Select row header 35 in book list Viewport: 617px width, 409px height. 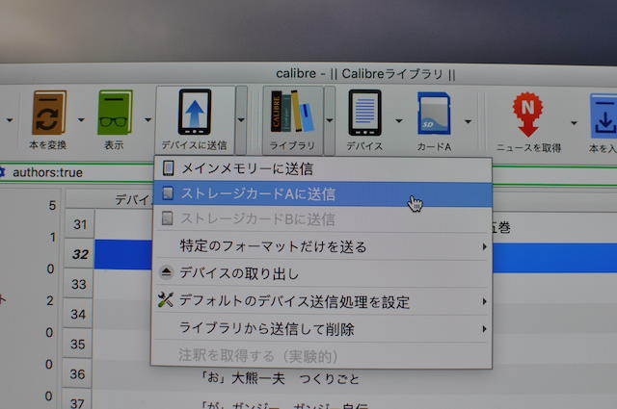click(77, 344)
